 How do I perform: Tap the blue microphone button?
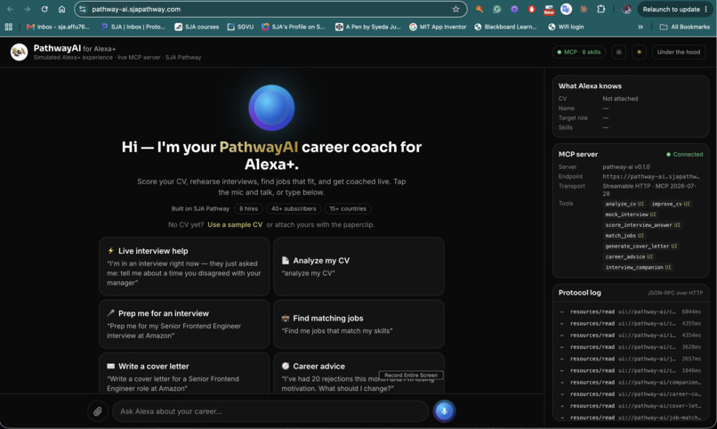(x=444, y=411)
